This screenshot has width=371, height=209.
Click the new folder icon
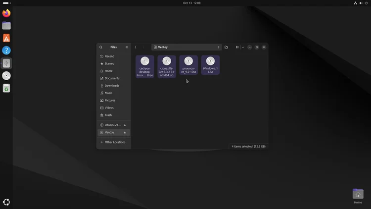click(x=226, y=47)
